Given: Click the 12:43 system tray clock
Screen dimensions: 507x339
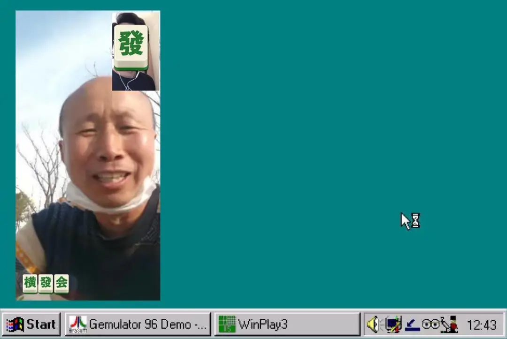Looking at the screenshot, I should (x=482, y=325).
